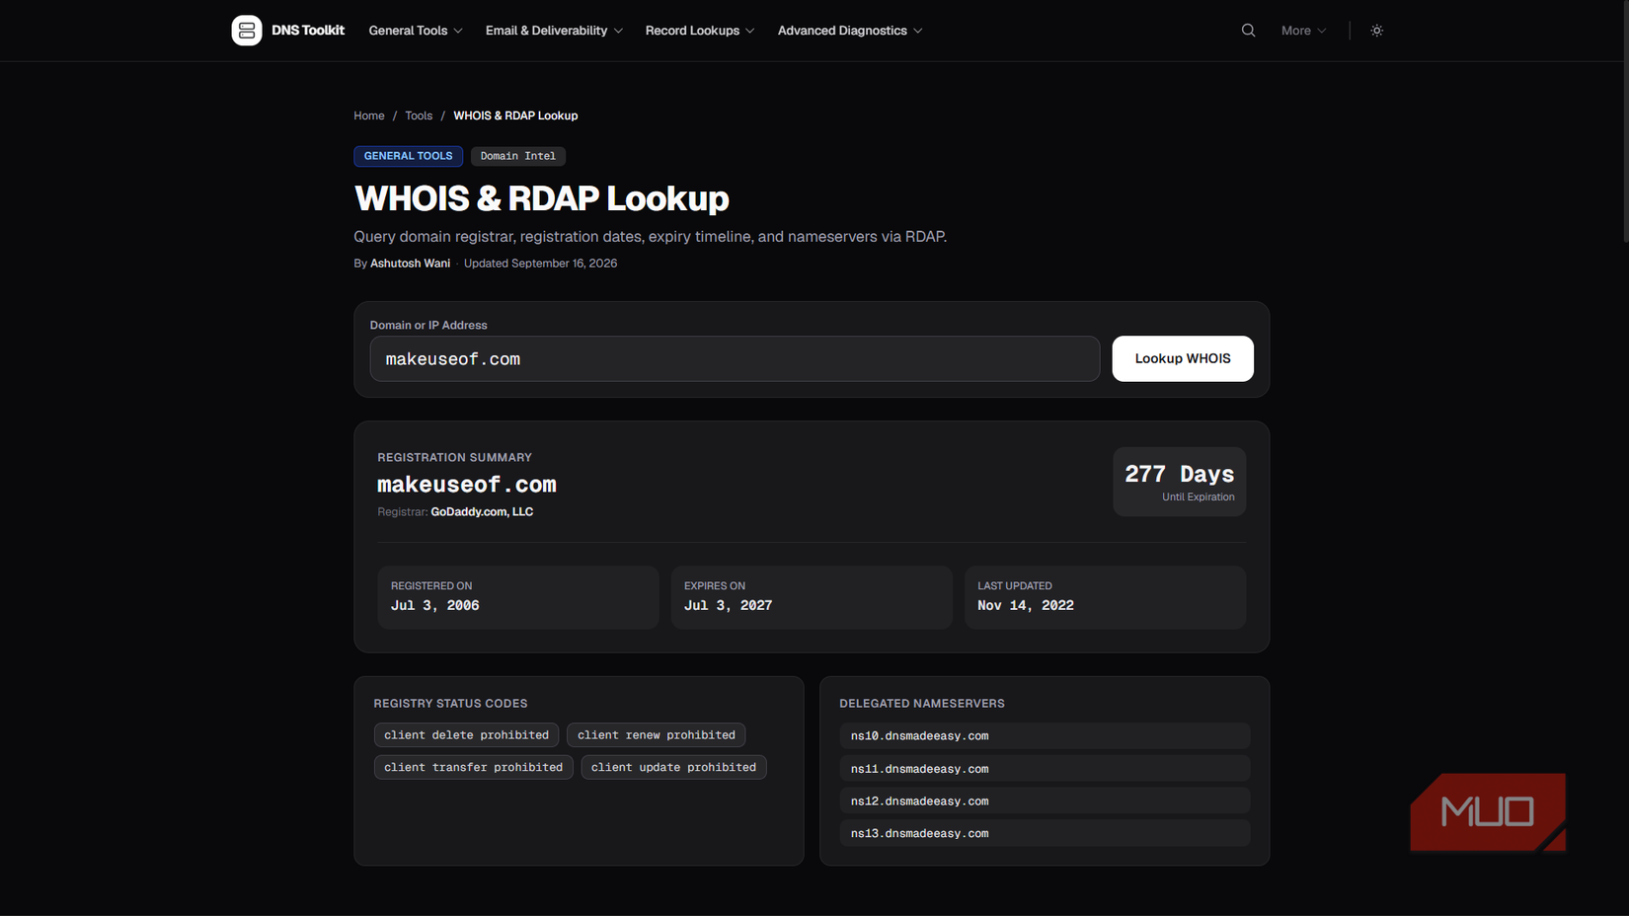This screenshot has width=1629, height=916.
Task: Select nameserver ns11.dnsmadeeasy.com
Action: click(x=1045, y=769)
